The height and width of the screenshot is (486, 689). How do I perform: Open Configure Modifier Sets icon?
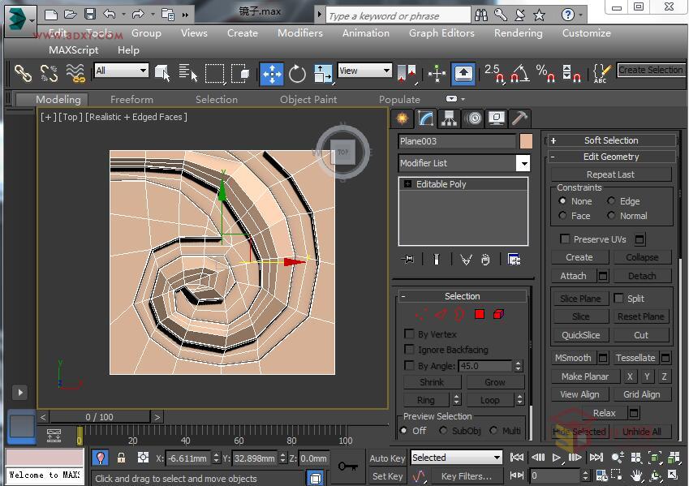tap(514, 259)
